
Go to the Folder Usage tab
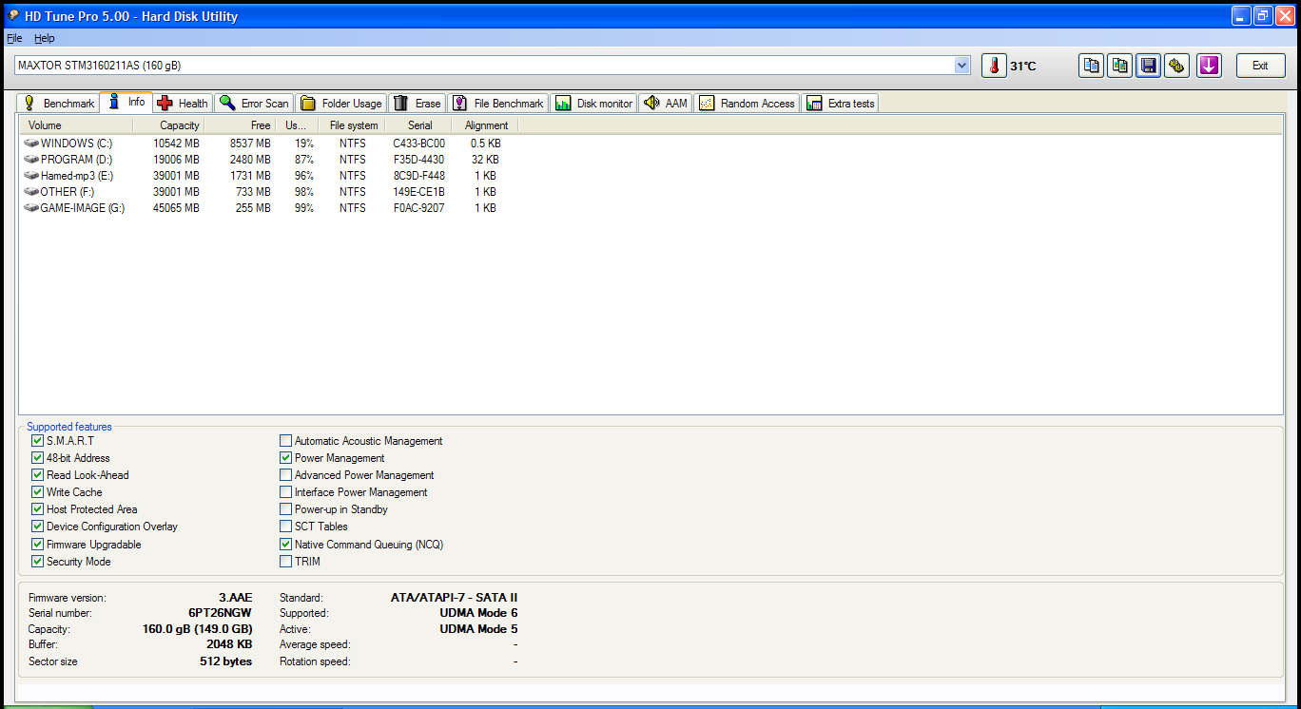[x=340, y=103]
